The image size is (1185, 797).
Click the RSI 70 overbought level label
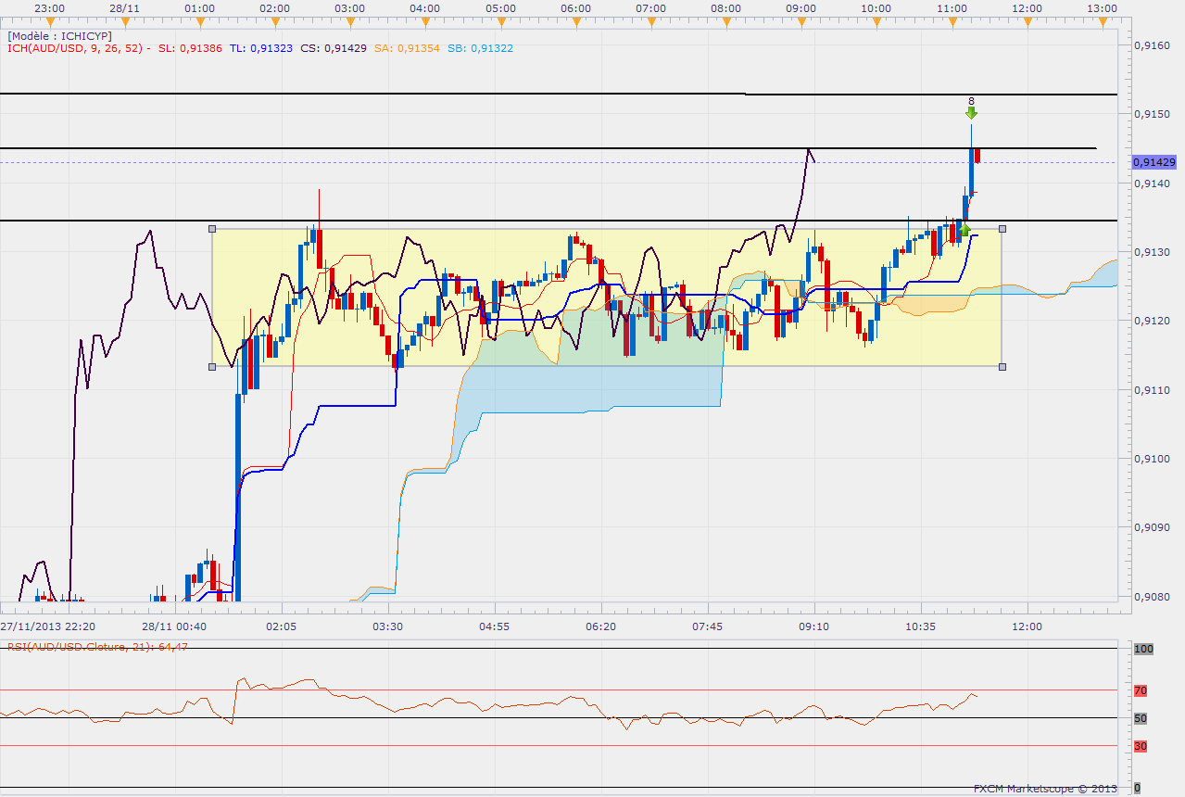1141,690
